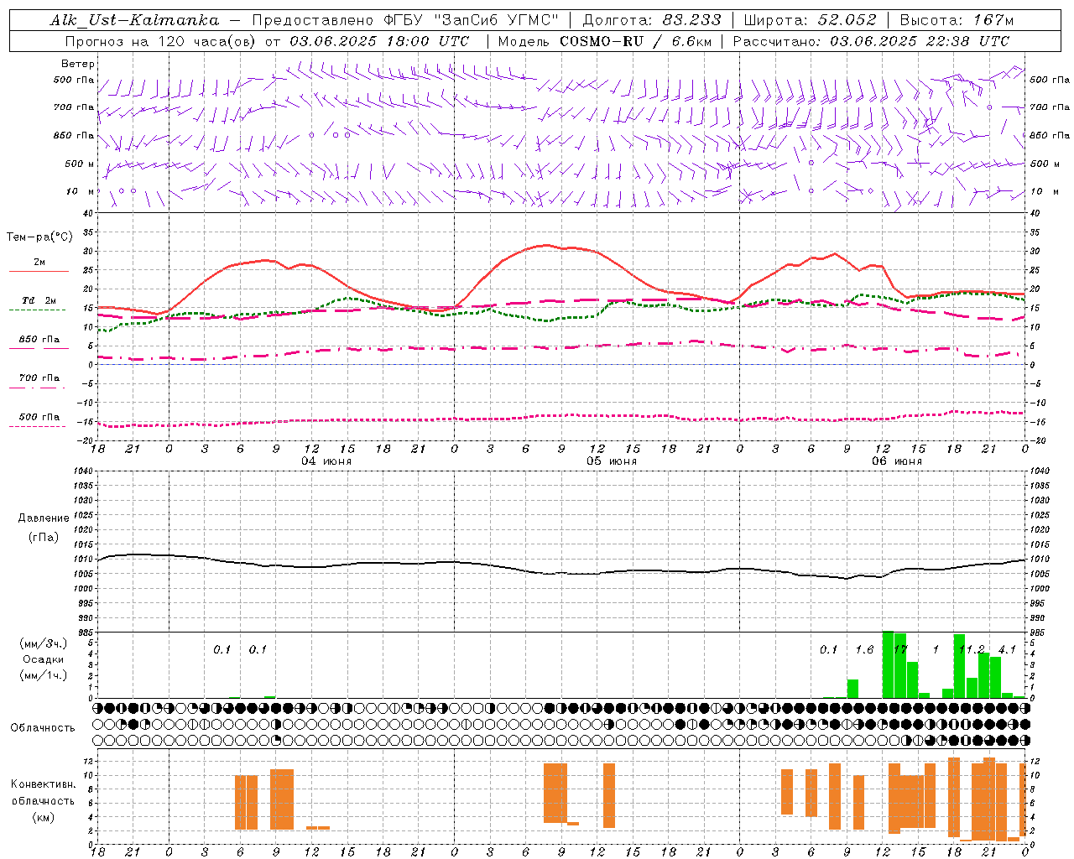Click the 40 tick on left temperature axis
The width and height of the screenshot is (1074, 859).
coord(88,213)
